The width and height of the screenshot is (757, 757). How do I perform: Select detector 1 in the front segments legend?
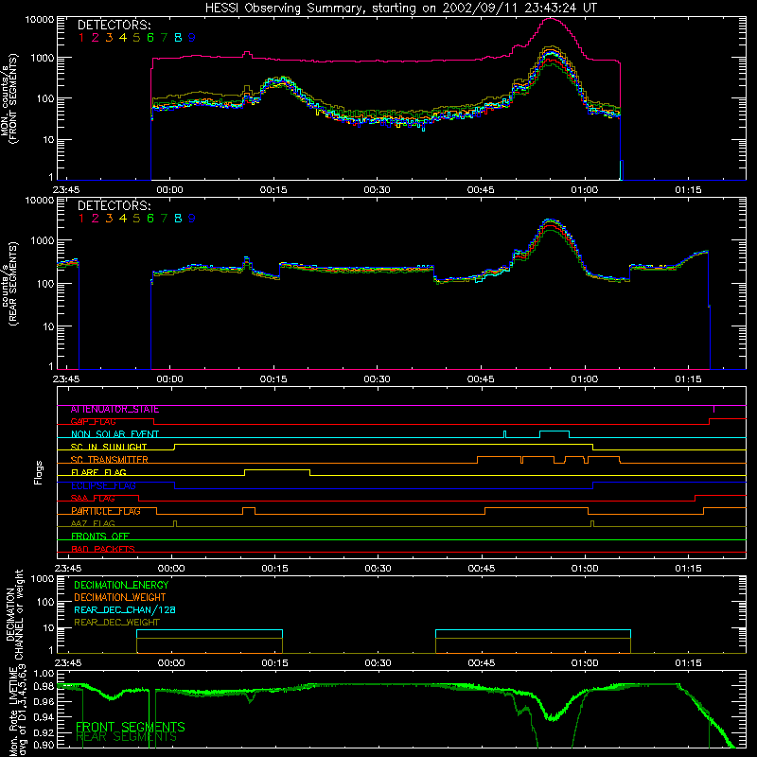click(81, 38)
